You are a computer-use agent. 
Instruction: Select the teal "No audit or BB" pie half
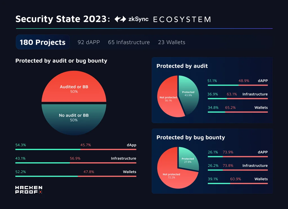point(74,120)
